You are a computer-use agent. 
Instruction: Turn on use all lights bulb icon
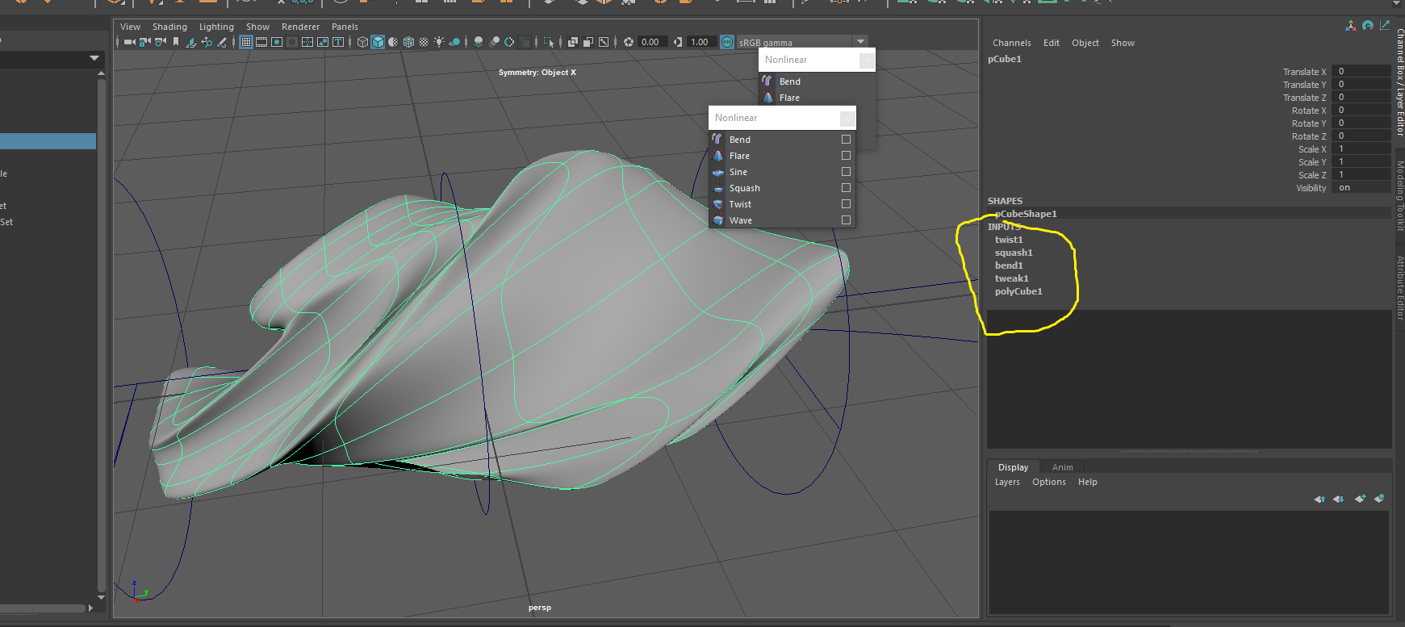click(439, 42)
